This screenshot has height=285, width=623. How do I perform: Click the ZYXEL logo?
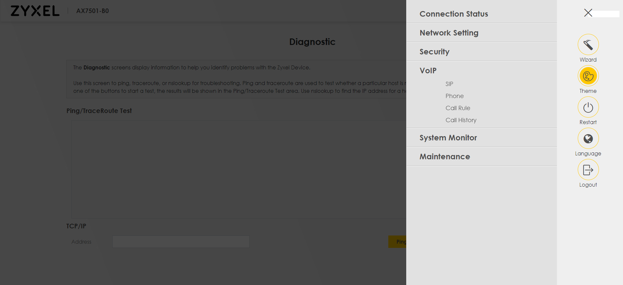point(35,11)
